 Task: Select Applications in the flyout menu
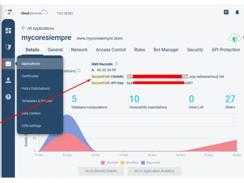click(40, 63)
